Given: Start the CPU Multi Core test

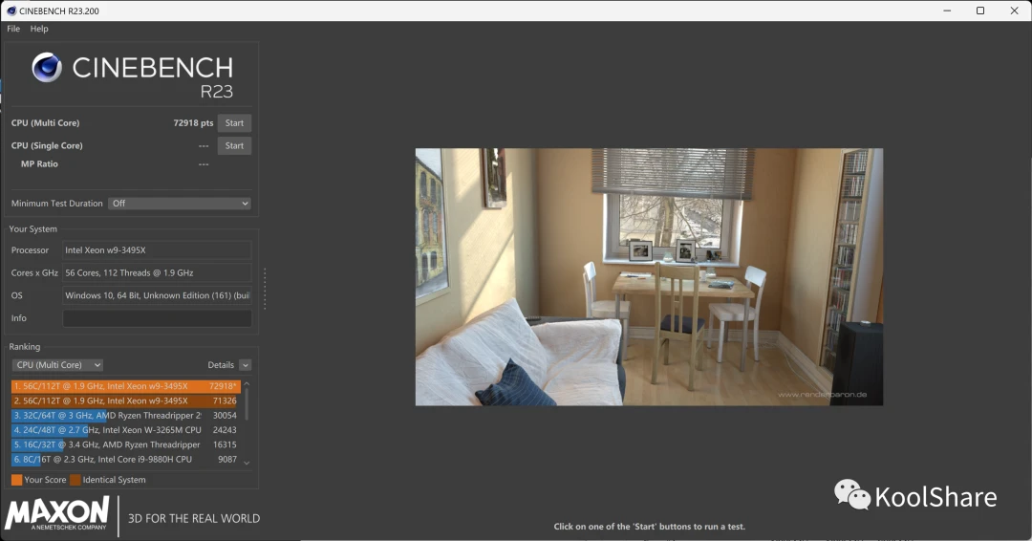Looking at the screenshot, I should pyautogui.click(x=234, y=123).
